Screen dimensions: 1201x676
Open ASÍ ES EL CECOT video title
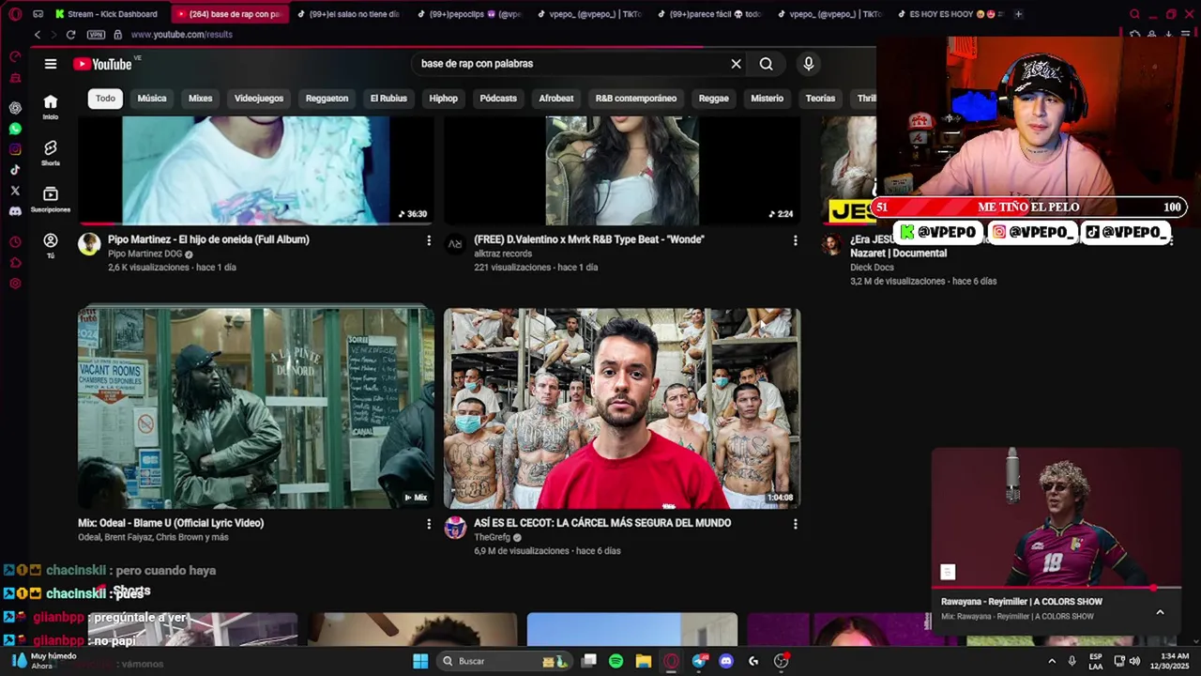(602, 523)
